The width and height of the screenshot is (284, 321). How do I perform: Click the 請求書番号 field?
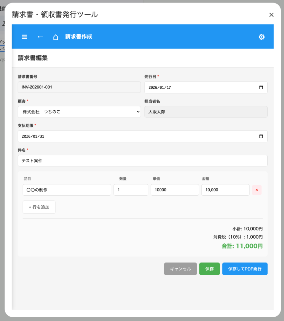coord(79,87)
